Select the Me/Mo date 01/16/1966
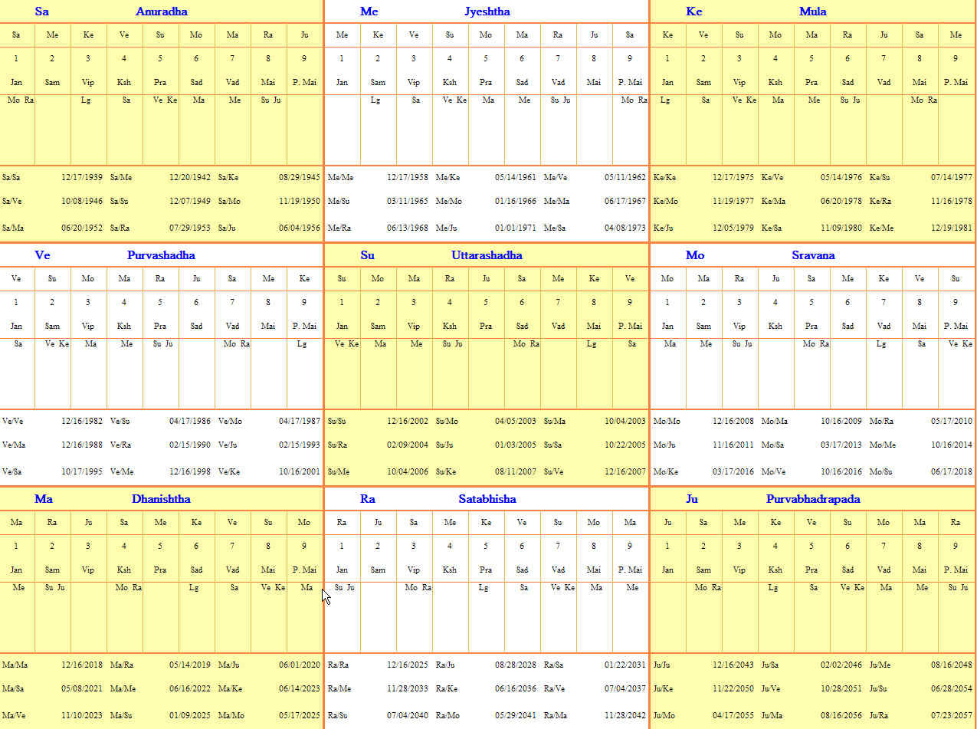Viewport: 977px width, 729px height. click(x=515, y=202)
